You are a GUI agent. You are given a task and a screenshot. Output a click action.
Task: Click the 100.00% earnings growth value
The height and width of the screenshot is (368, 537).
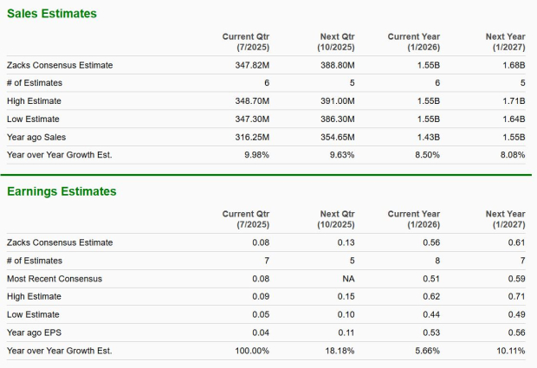pos(252,351)
